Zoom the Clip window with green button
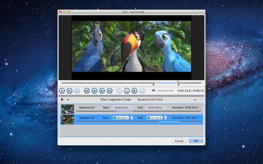 69,12
